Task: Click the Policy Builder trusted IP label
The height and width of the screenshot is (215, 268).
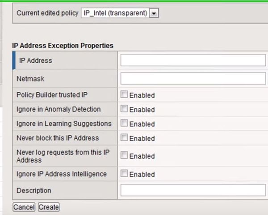Action: click(52, 95)
